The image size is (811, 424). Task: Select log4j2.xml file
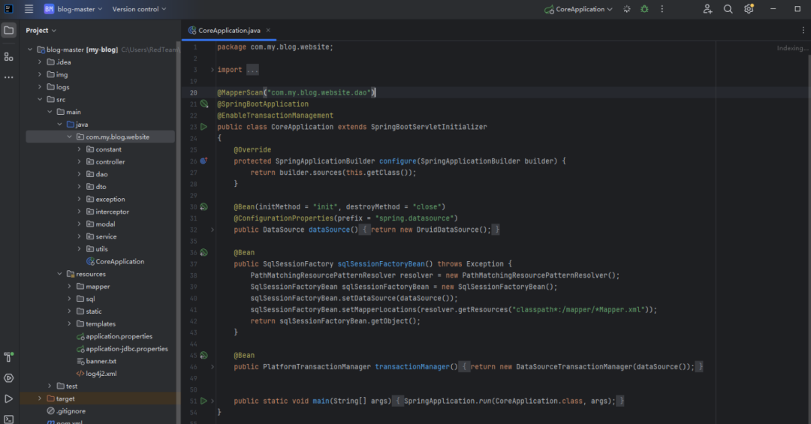coord(96,373)
